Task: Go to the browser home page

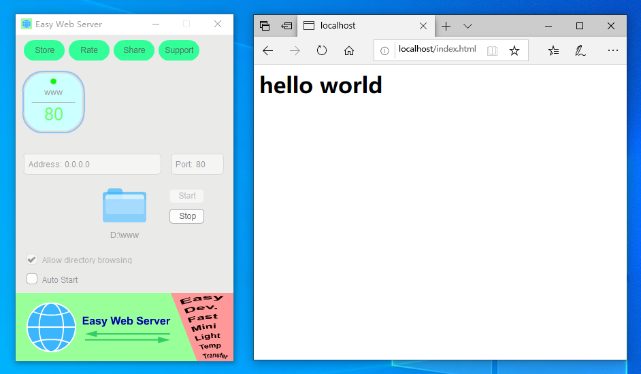Action: [x=348, y=51]
